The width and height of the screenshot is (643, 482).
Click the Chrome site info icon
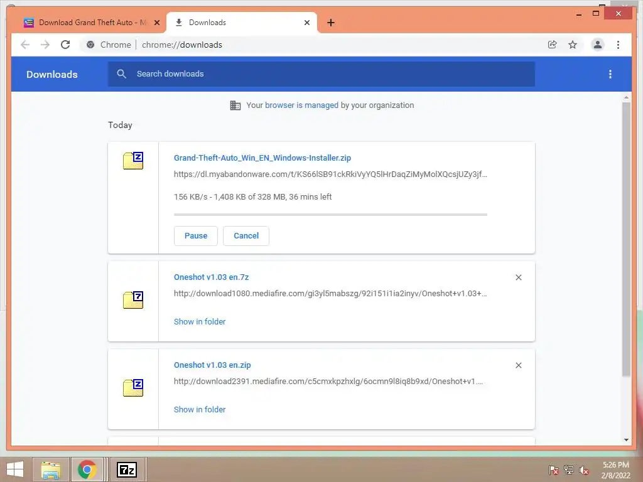point(90,45)
